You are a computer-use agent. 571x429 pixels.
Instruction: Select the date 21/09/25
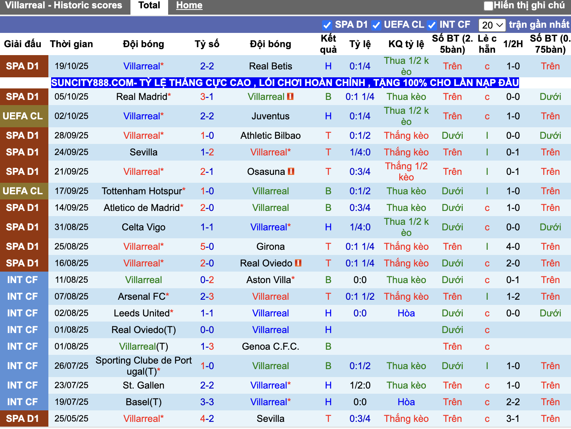[x=71, y=172]
